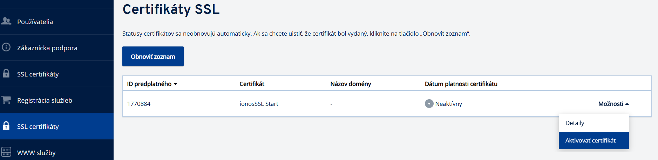Click the sort arrow next to ID predplatného
This screenshot has width=658, height=160.
[175, 84]
